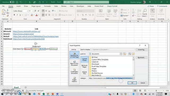This screenshot has width=170, height=96.
Task: Click the Top Align icon
Action: tap(43, 11)
